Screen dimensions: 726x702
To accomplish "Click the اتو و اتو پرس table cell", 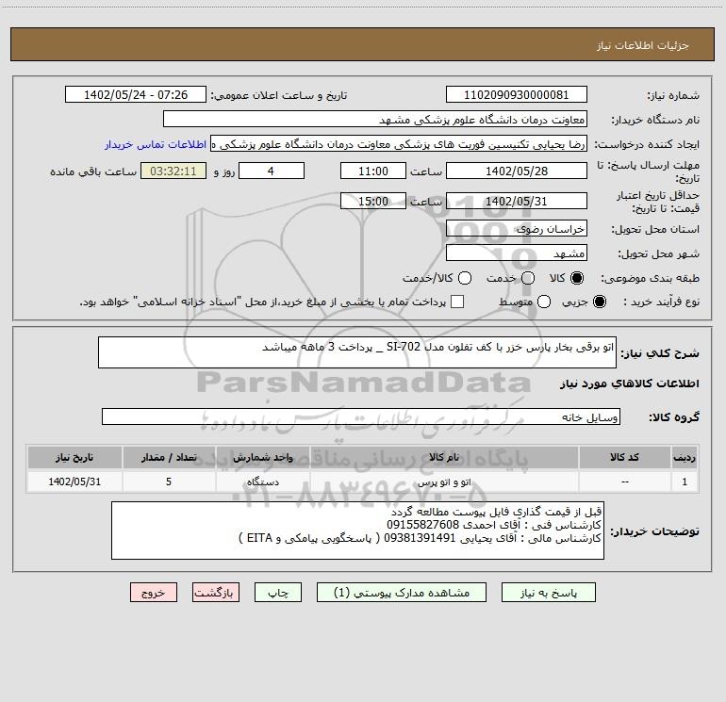I will pyautogui.click(x=443, y=482).
